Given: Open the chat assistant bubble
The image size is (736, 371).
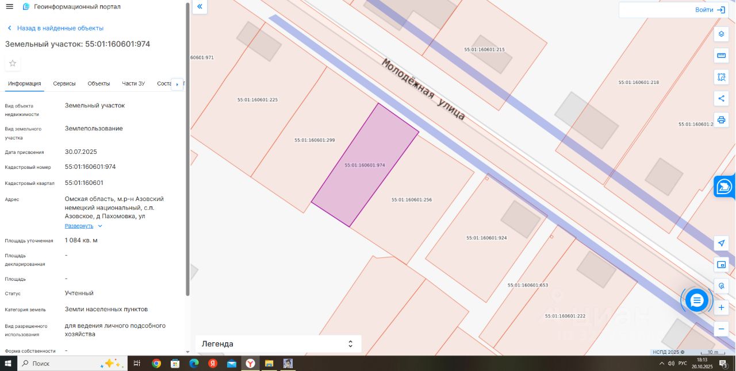Looking at the screenshot, I should (x=697, y=300).
